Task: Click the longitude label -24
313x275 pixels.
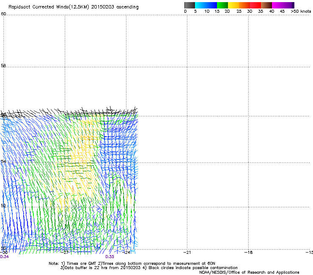Action: (127, 253)
